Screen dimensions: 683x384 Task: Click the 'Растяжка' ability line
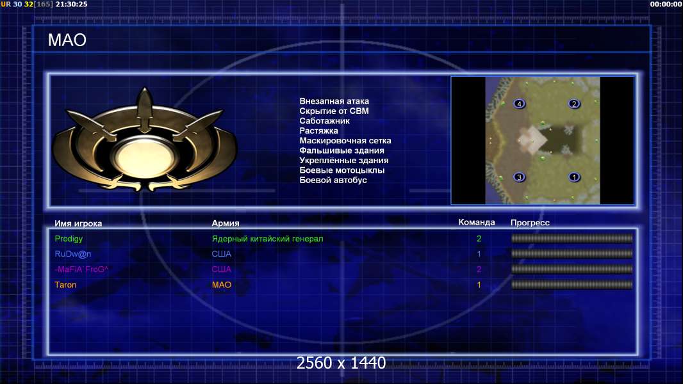[x=319, y=131]
